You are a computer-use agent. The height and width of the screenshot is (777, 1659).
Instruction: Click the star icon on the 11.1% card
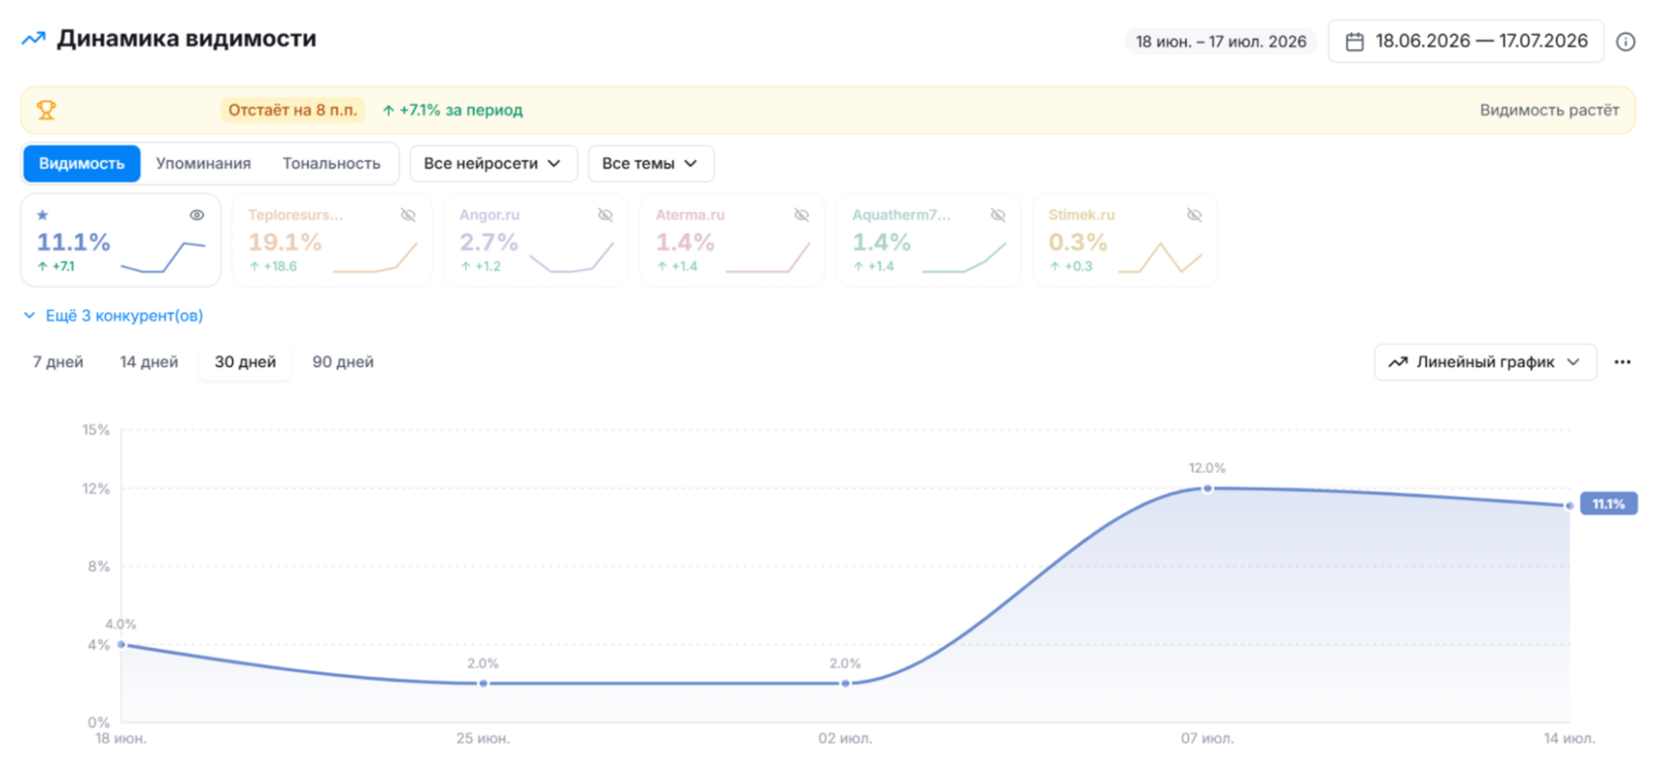[42, 214]
